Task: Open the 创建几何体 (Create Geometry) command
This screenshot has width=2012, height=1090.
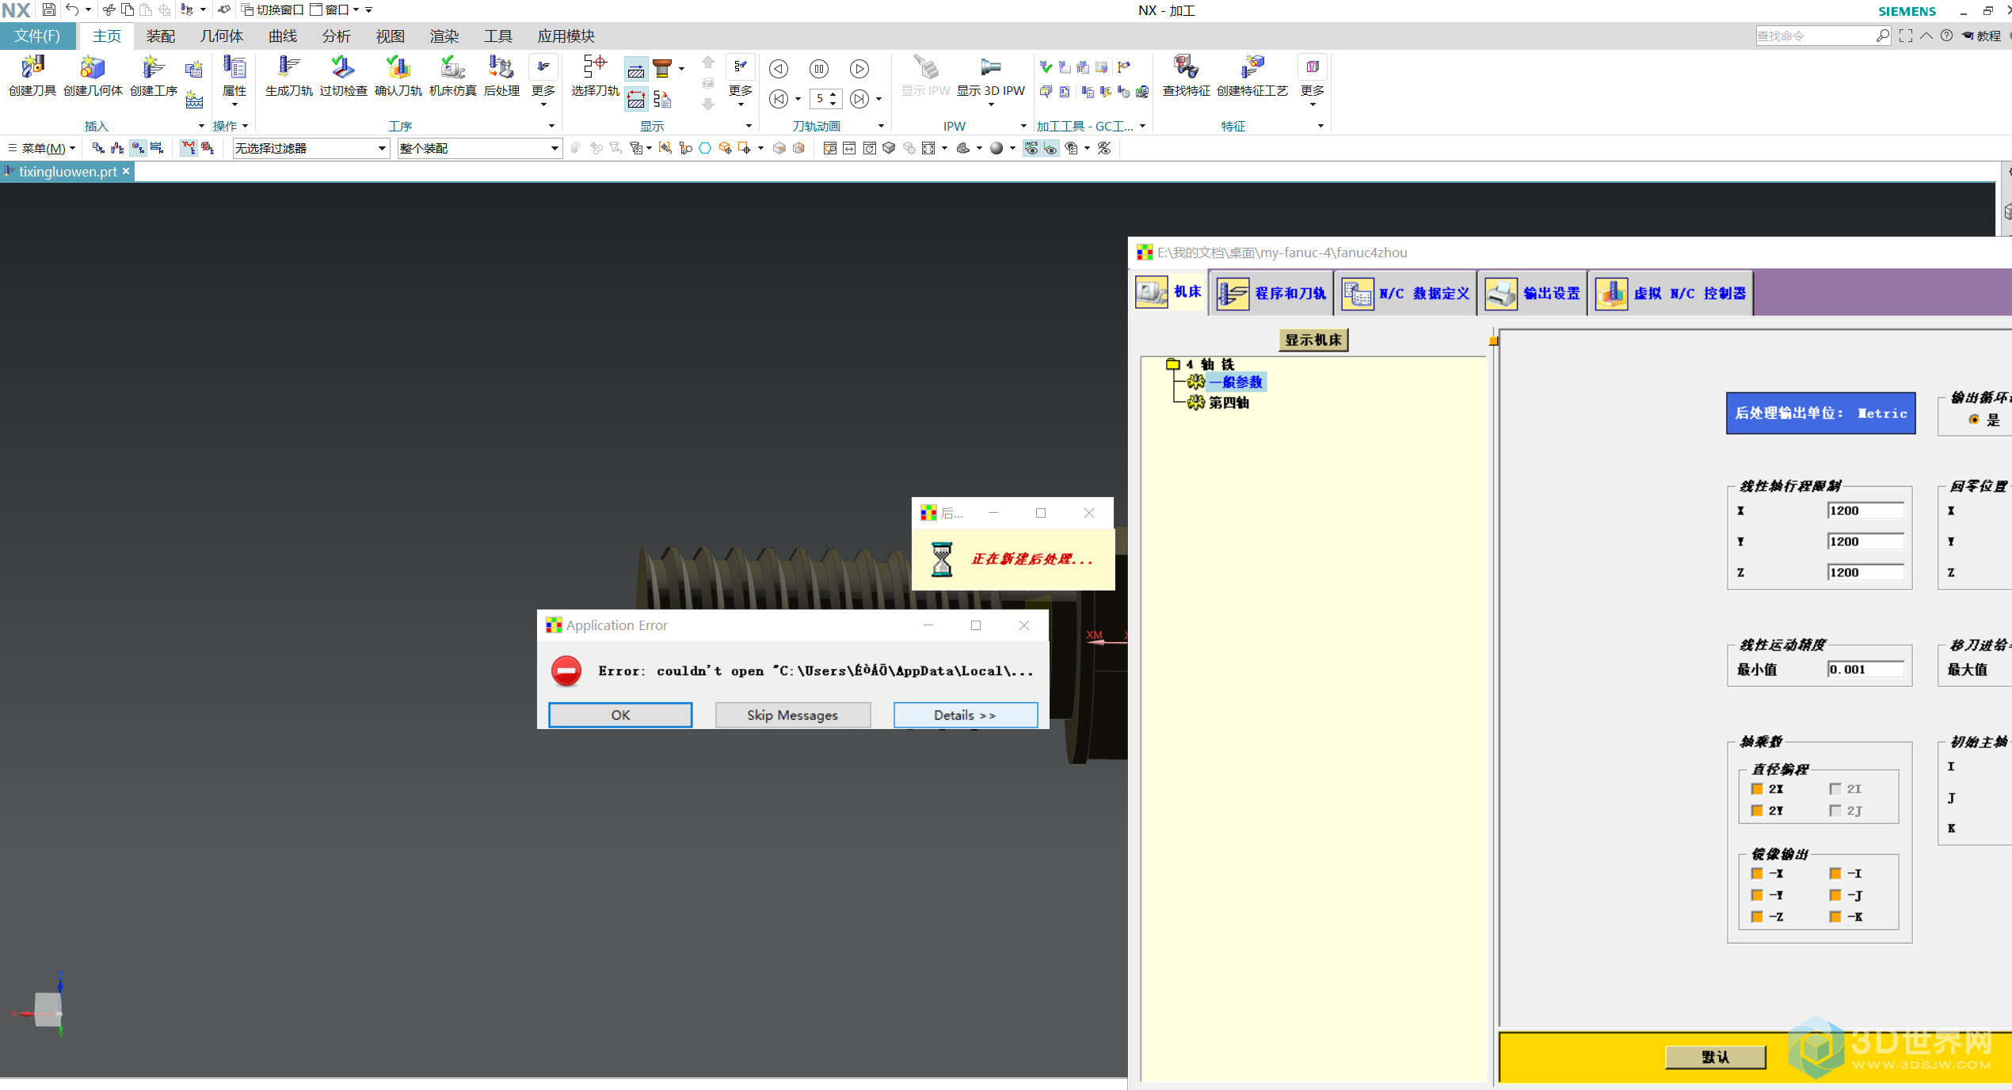Action: tap(93, 77)
